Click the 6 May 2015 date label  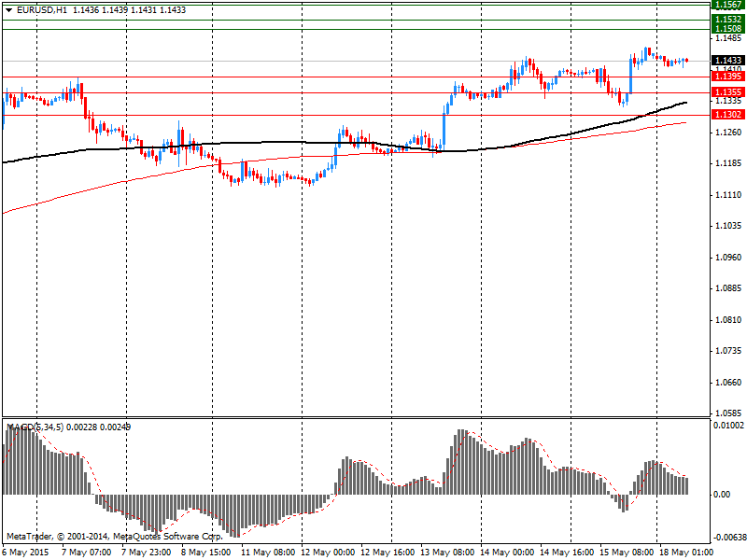tap(26, 553)
